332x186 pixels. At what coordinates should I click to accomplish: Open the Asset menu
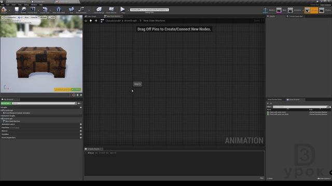point(13,5)
